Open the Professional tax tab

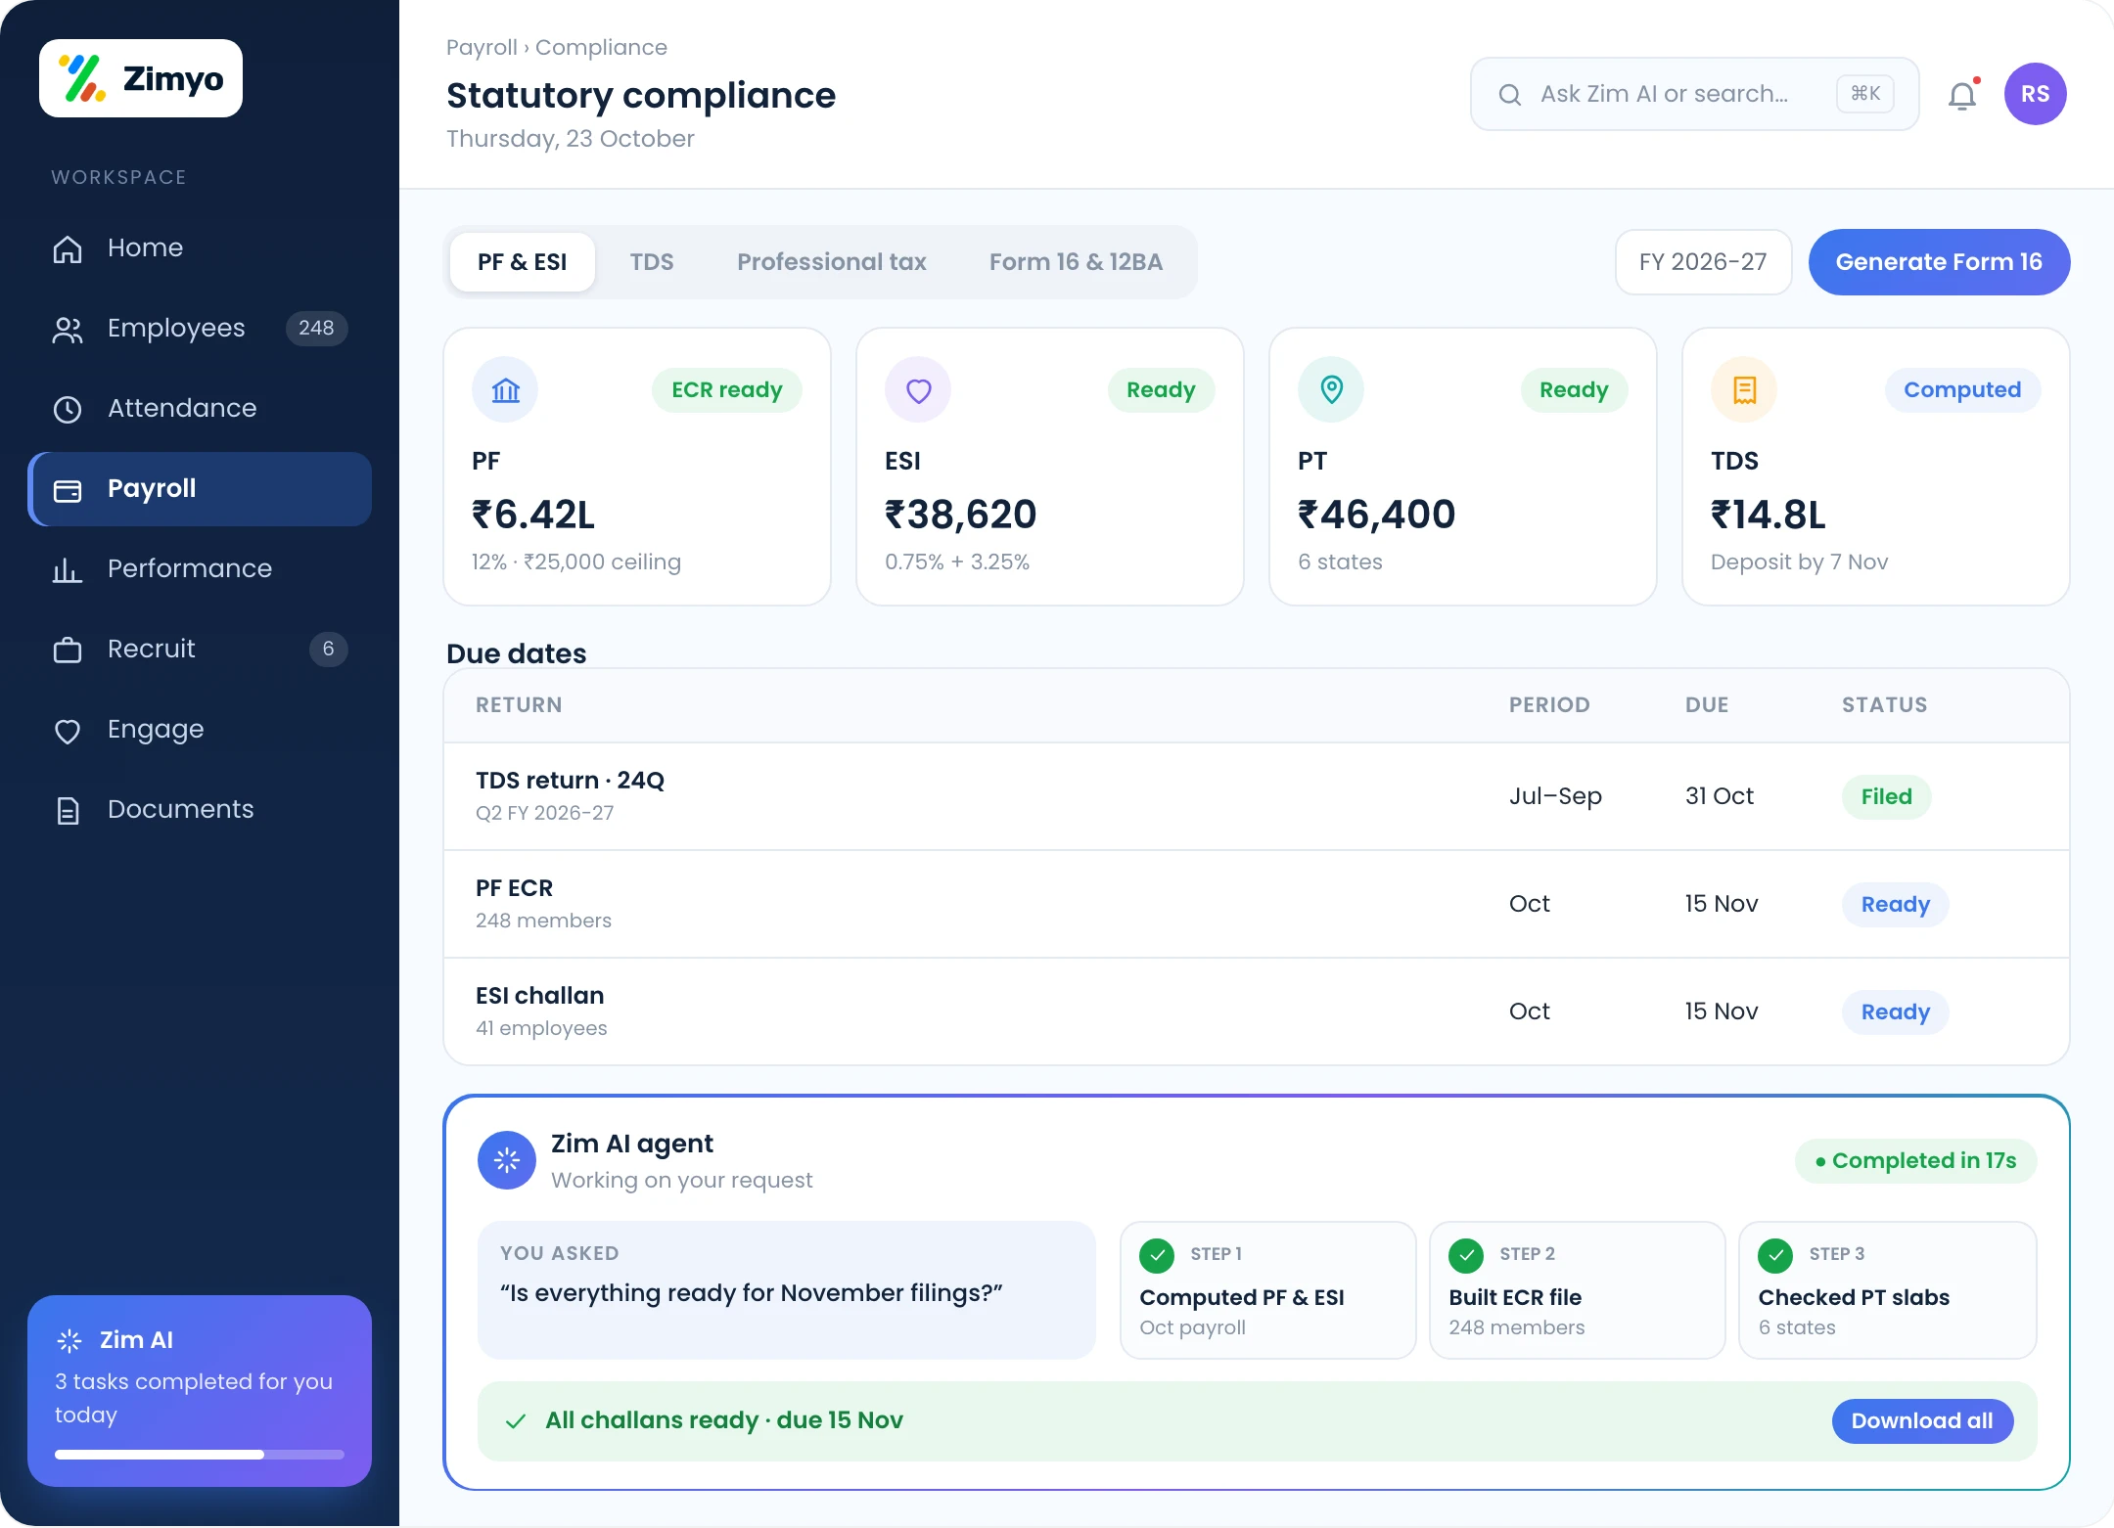click(832, 262)
